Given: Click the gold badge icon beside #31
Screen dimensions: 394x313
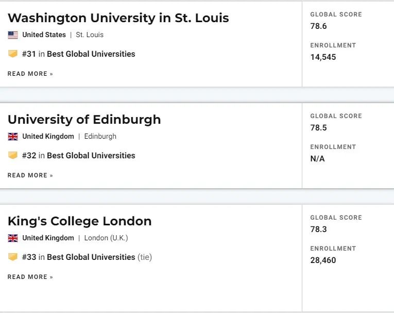Looking at the screenshot, I should (13, 54).
